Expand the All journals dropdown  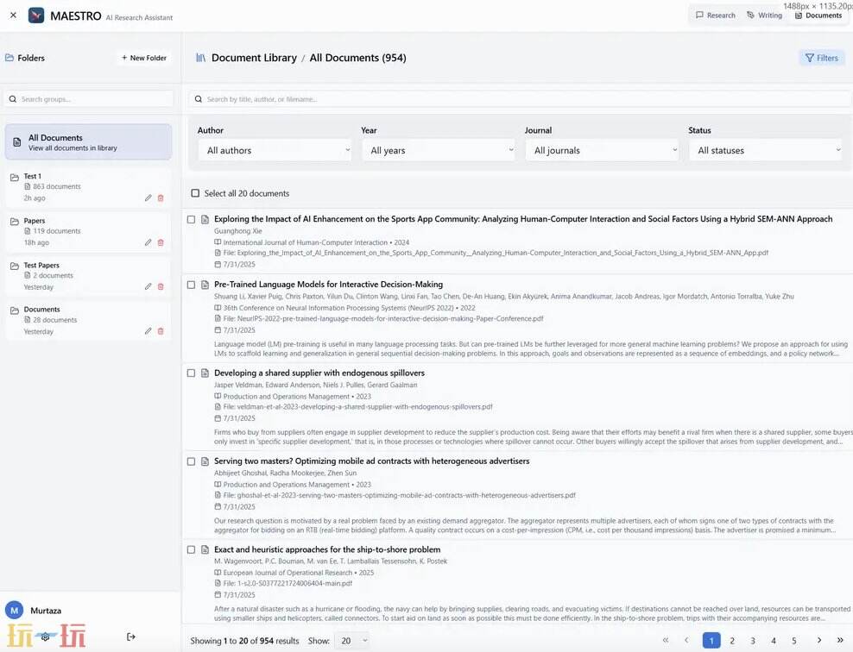tap(602, 150)
